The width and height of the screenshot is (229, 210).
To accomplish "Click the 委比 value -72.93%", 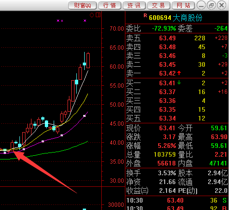I will [x=164, y=28].
